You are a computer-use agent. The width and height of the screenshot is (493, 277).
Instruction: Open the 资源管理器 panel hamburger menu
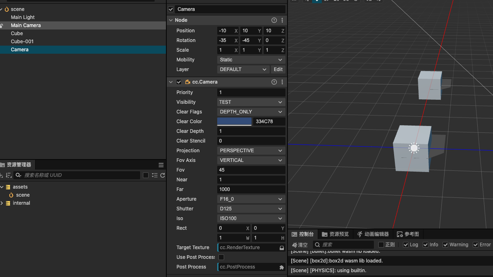click(x=161, y=165)
